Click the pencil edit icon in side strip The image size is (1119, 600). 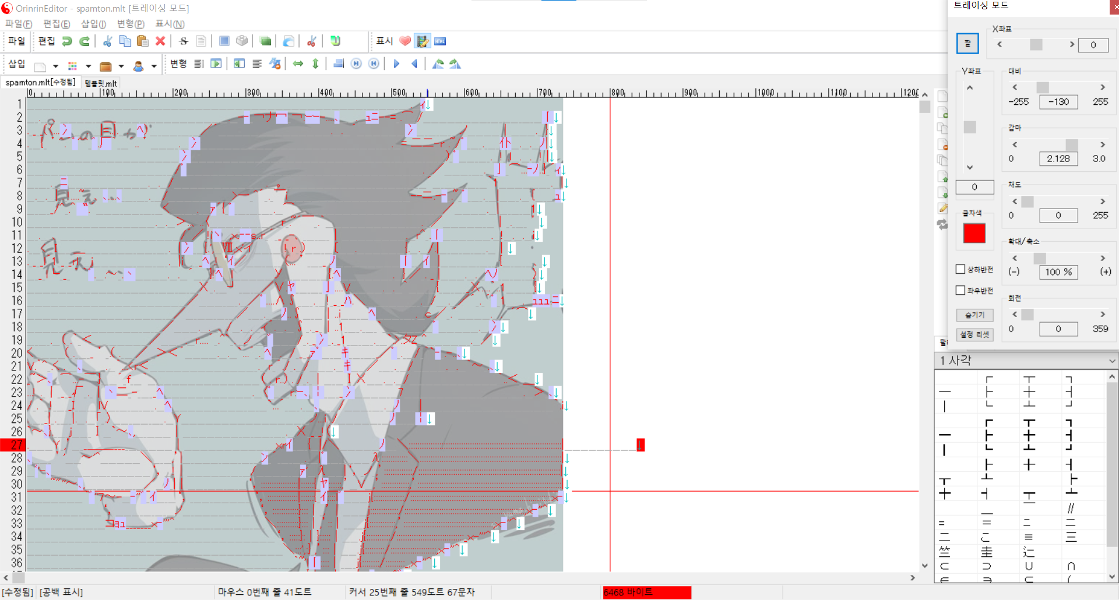[x=942, y=209]
